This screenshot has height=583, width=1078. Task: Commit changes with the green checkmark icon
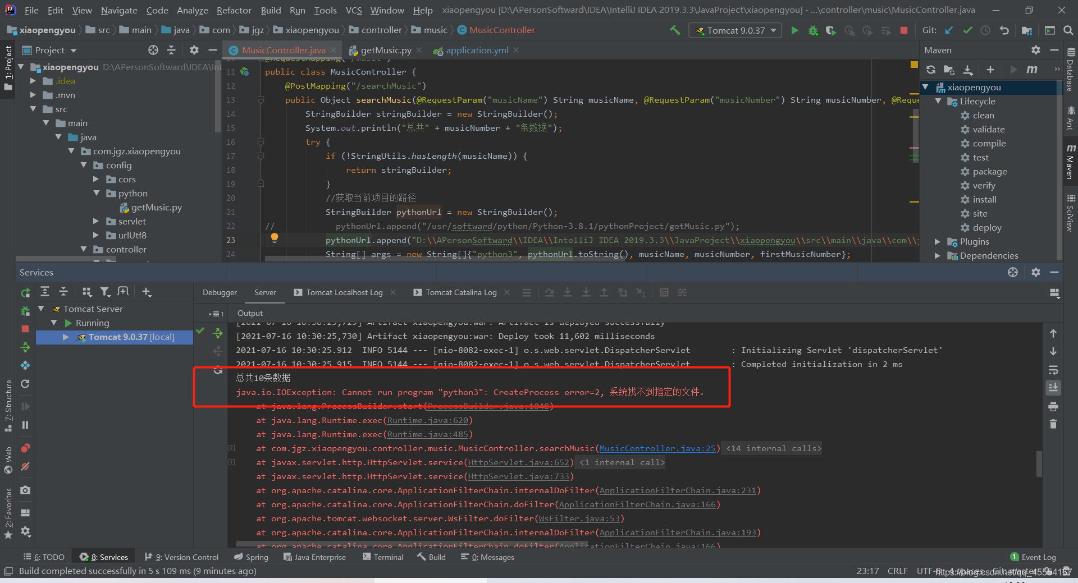[x=967, y=30]
